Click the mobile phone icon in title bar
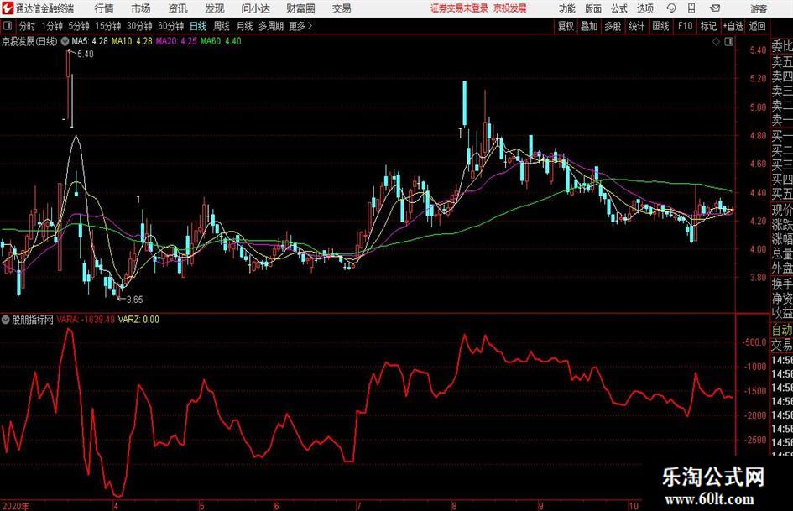793x511 pixels. tap(691, 8)
